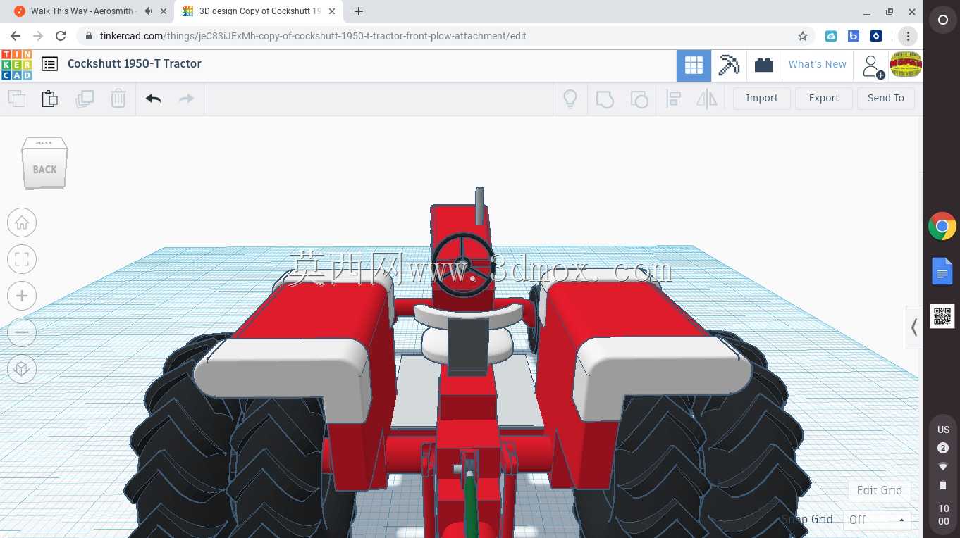Zoom out with the minus button
The height and width of the screenshot is (538, 960).
click(22, 332)
